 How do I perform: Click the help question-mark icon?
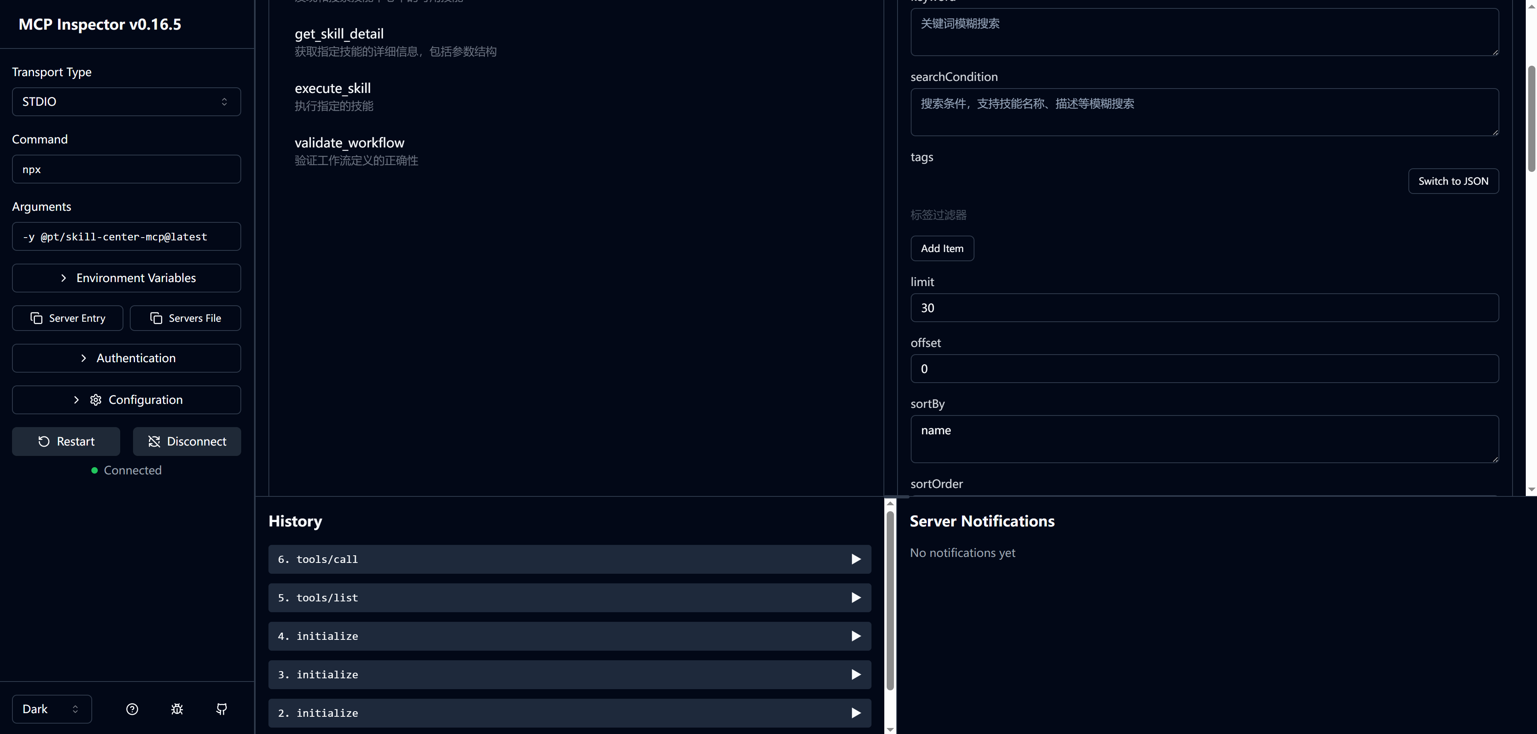click(133, 709)
